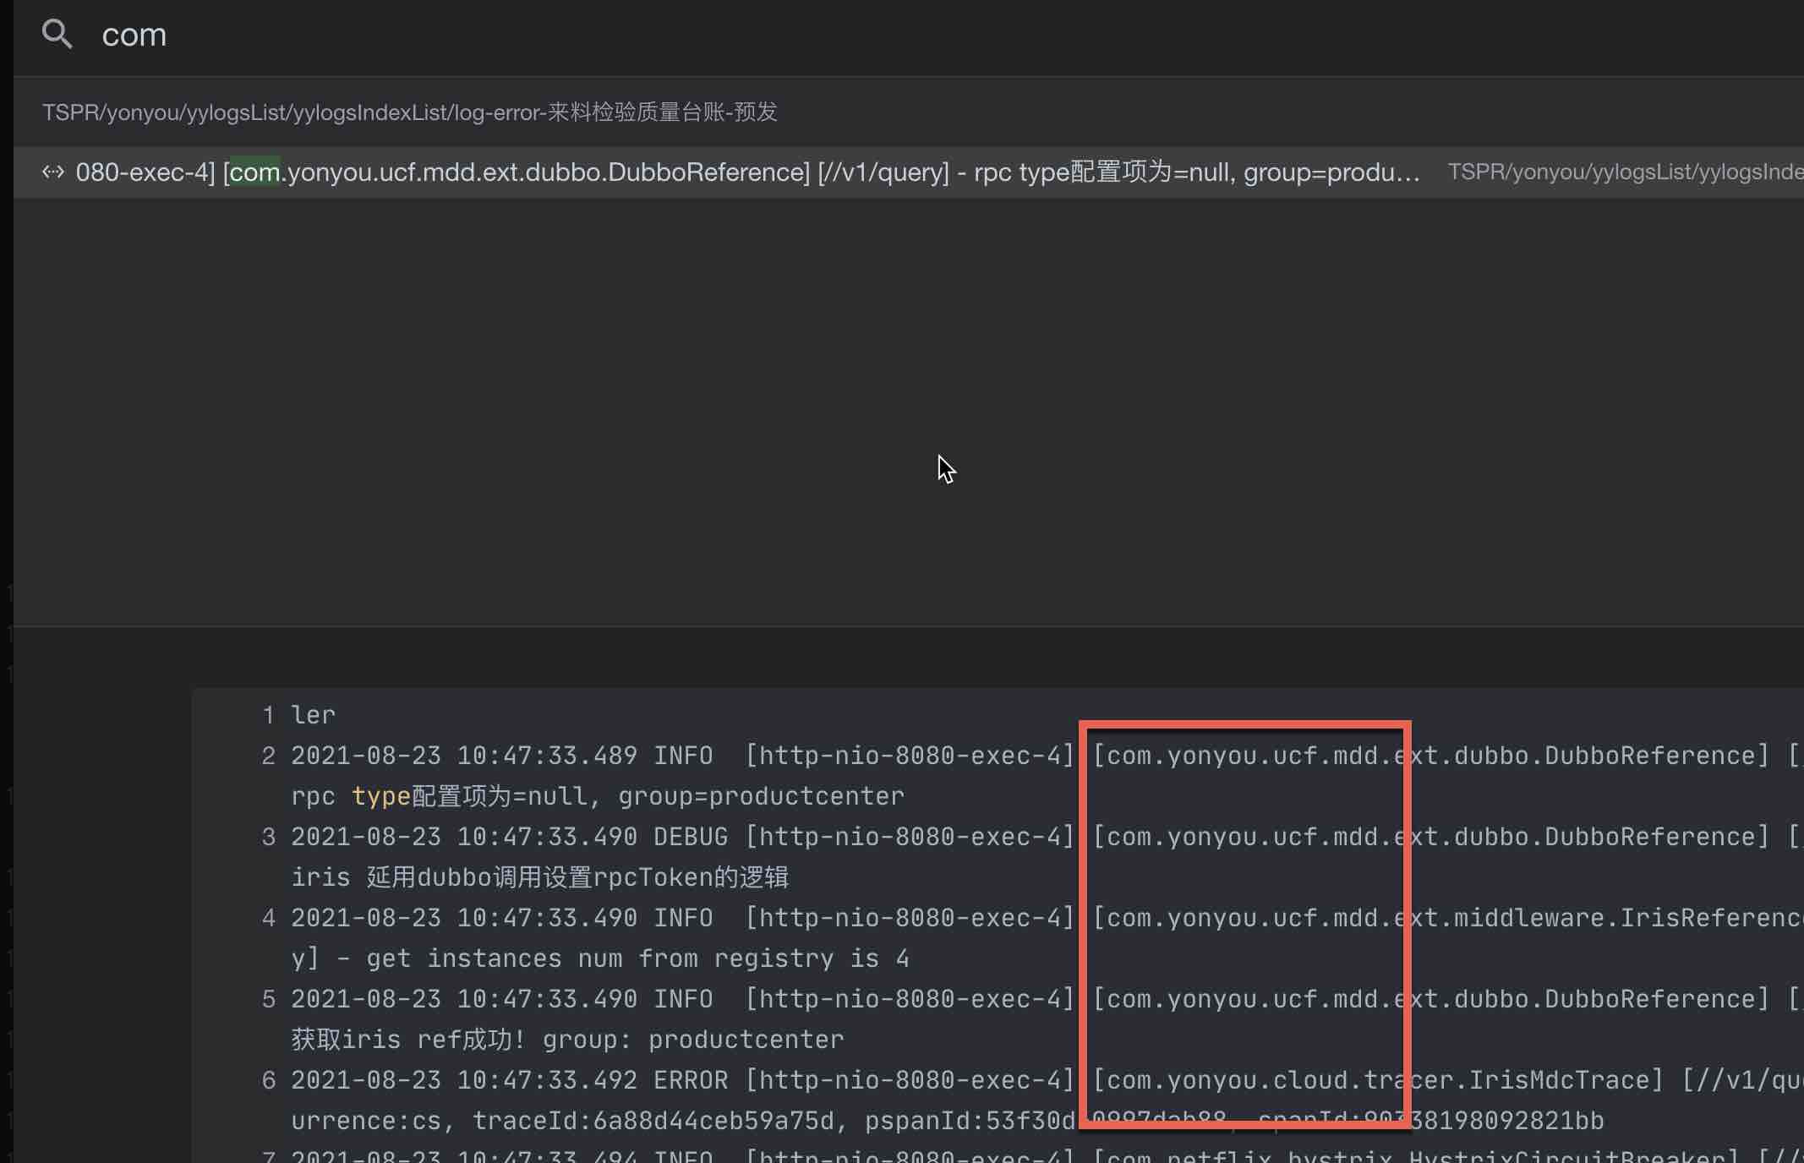
Task: Click the ERROR level text on line 6
Action: point(690,1080)
